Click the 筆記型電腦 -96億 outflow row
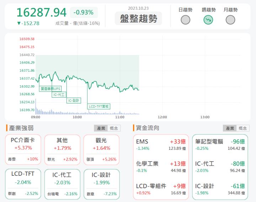 pos(220,144)
